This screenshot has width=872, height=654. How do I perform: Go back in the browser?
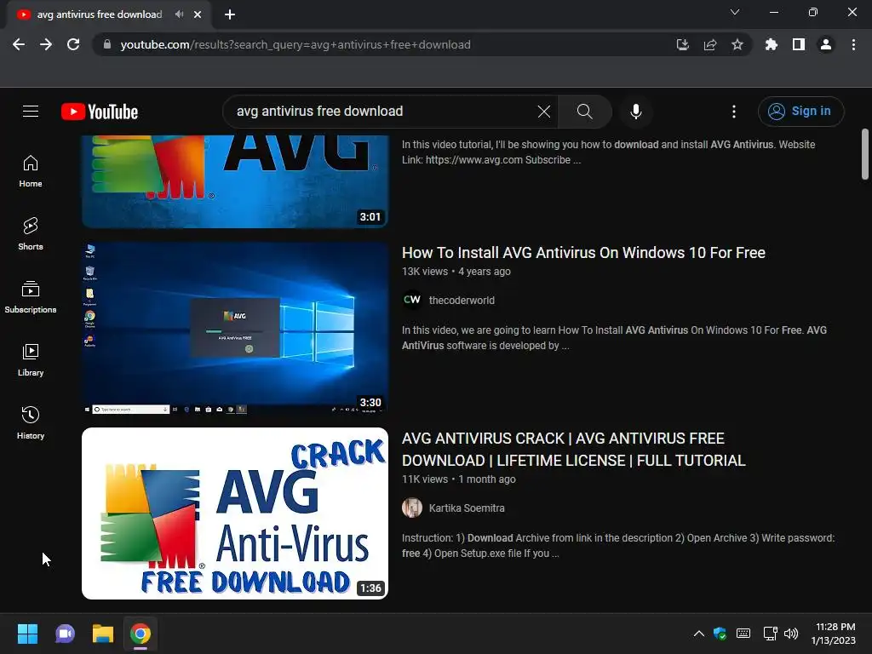[19, 44]
